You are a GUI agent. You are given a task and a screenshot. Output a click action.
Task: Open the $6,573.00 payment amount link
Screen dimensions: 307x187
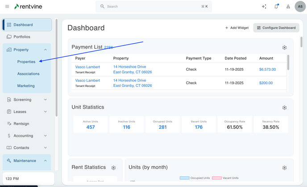(x=267, y=69)
